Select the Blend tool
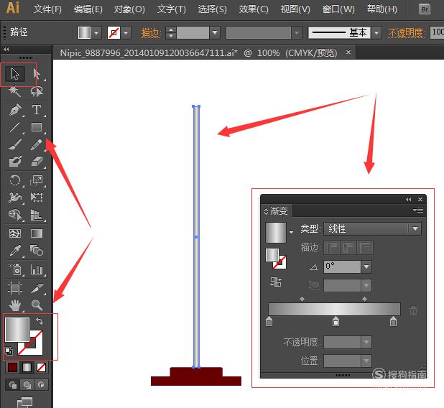Screen dimensions: 444x408 37,251
